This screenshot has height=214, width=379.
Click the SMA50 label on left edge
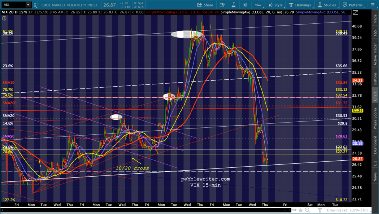pos(9,136)
